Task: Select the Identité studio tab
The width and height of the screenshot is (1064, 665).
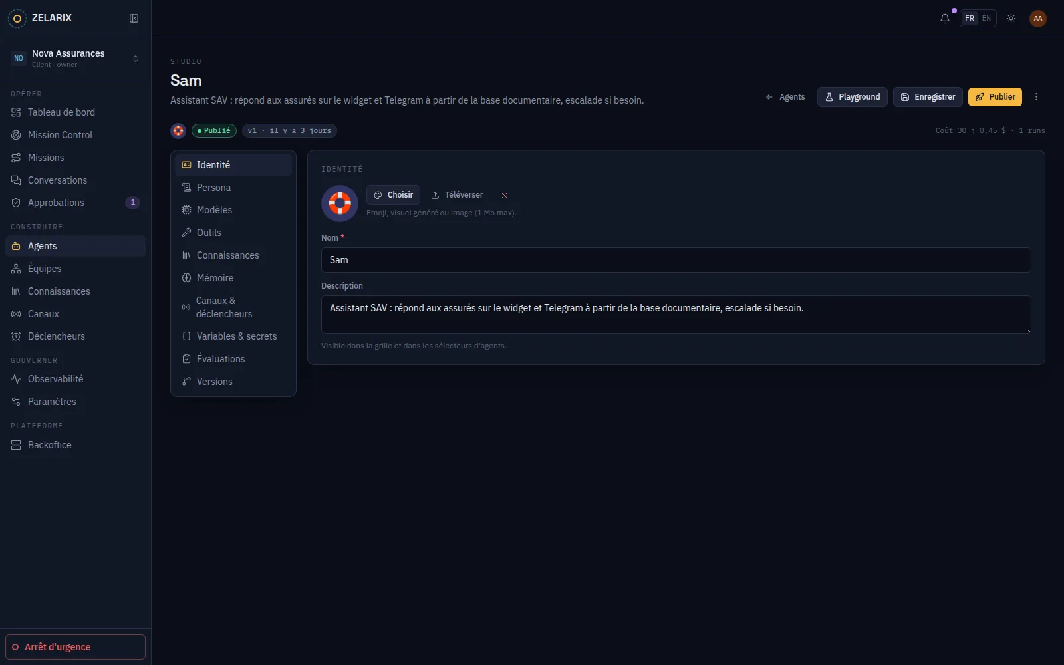Action: 233,165
